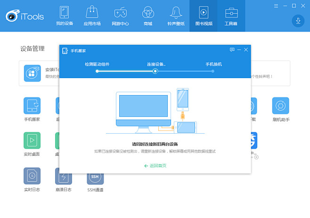This screenshot has height=218, width=310.
Task: Select the 图书视频 tab
Action: coord(204,16)
